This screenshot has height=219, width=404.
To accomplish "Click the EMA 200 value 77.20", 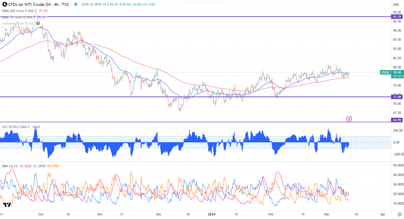I will click(x=43, y=11).
